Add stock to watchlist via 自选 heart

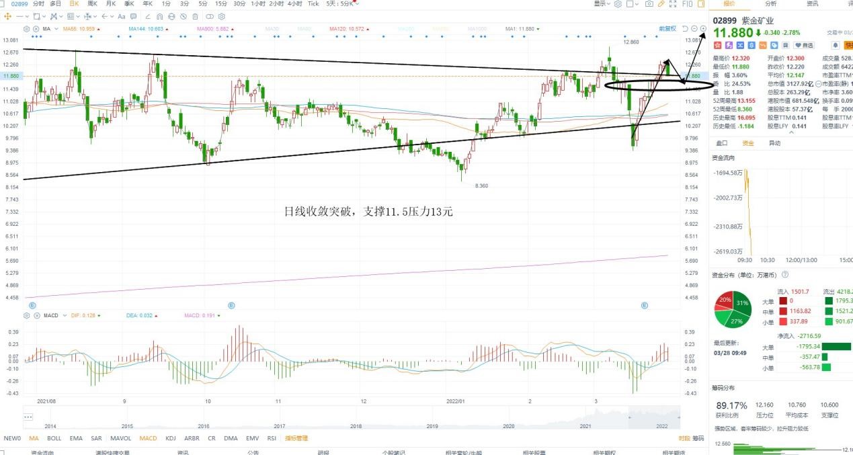[x=803, y=45]
